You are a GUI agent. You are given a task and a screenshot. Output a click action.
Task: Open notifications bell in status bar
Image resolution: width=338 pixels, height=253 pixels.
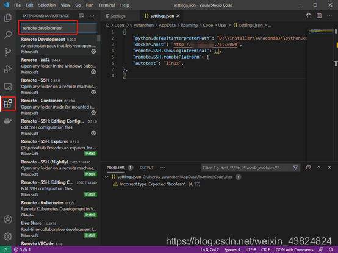tap(331, 249)
